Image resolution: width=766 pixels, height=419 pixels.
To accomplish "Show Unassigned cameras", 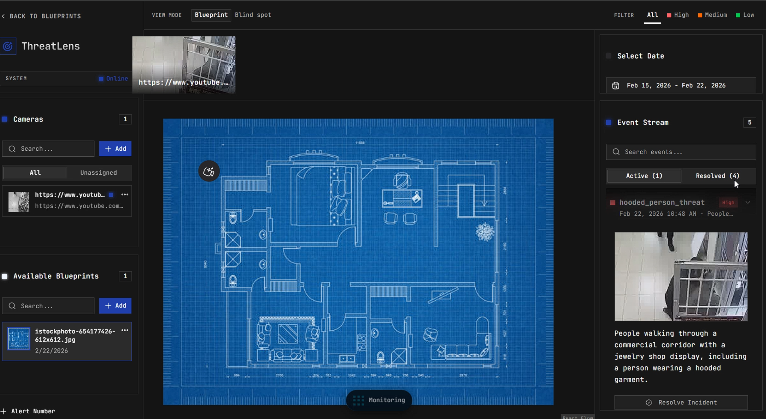I will click(98, 173).
